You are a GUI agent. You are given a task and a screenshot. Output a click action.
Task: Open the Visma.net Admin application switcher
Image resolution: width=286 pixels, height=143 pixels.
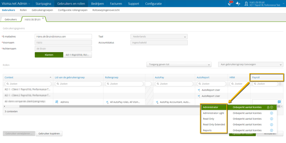[16, 3]
